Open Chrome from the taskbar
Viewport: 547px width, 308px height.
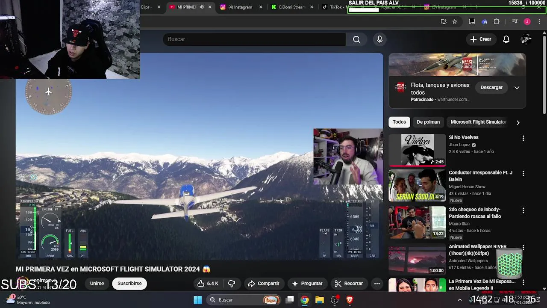click(x=304, y=300)
